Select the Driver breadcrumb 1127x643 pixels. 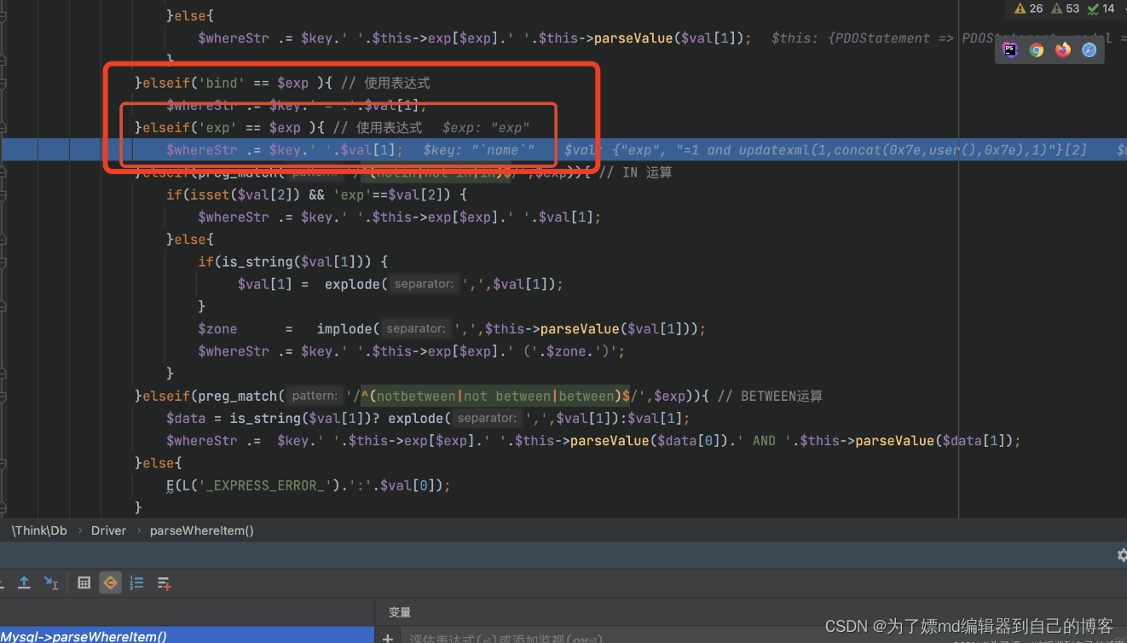tap(108, 530)
